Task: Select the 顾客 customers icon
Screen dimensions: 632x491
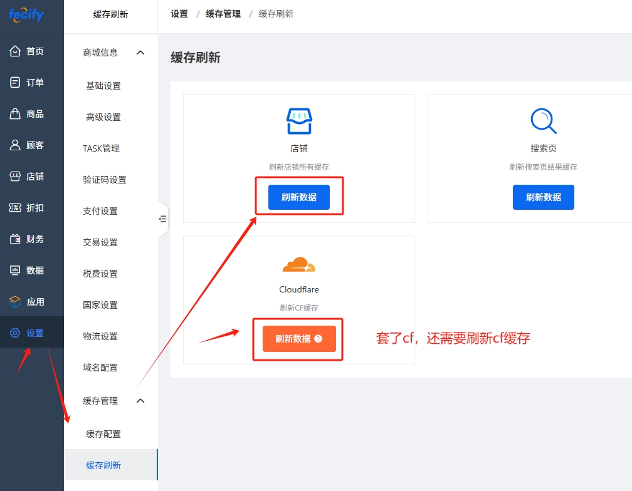Action: (15, 145)
